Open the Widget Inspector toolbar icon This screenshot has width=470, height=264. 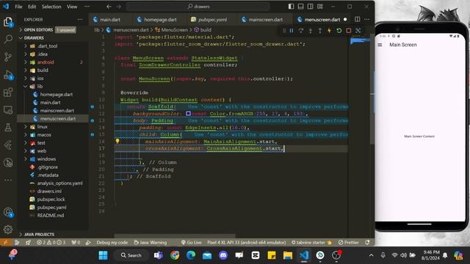click(x=358, y=31)
